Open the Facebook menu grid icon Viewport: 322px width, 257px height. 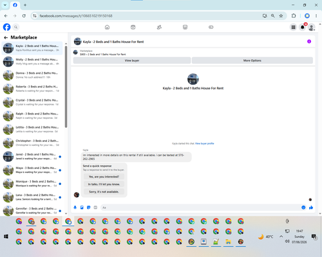tap(293, 27)
